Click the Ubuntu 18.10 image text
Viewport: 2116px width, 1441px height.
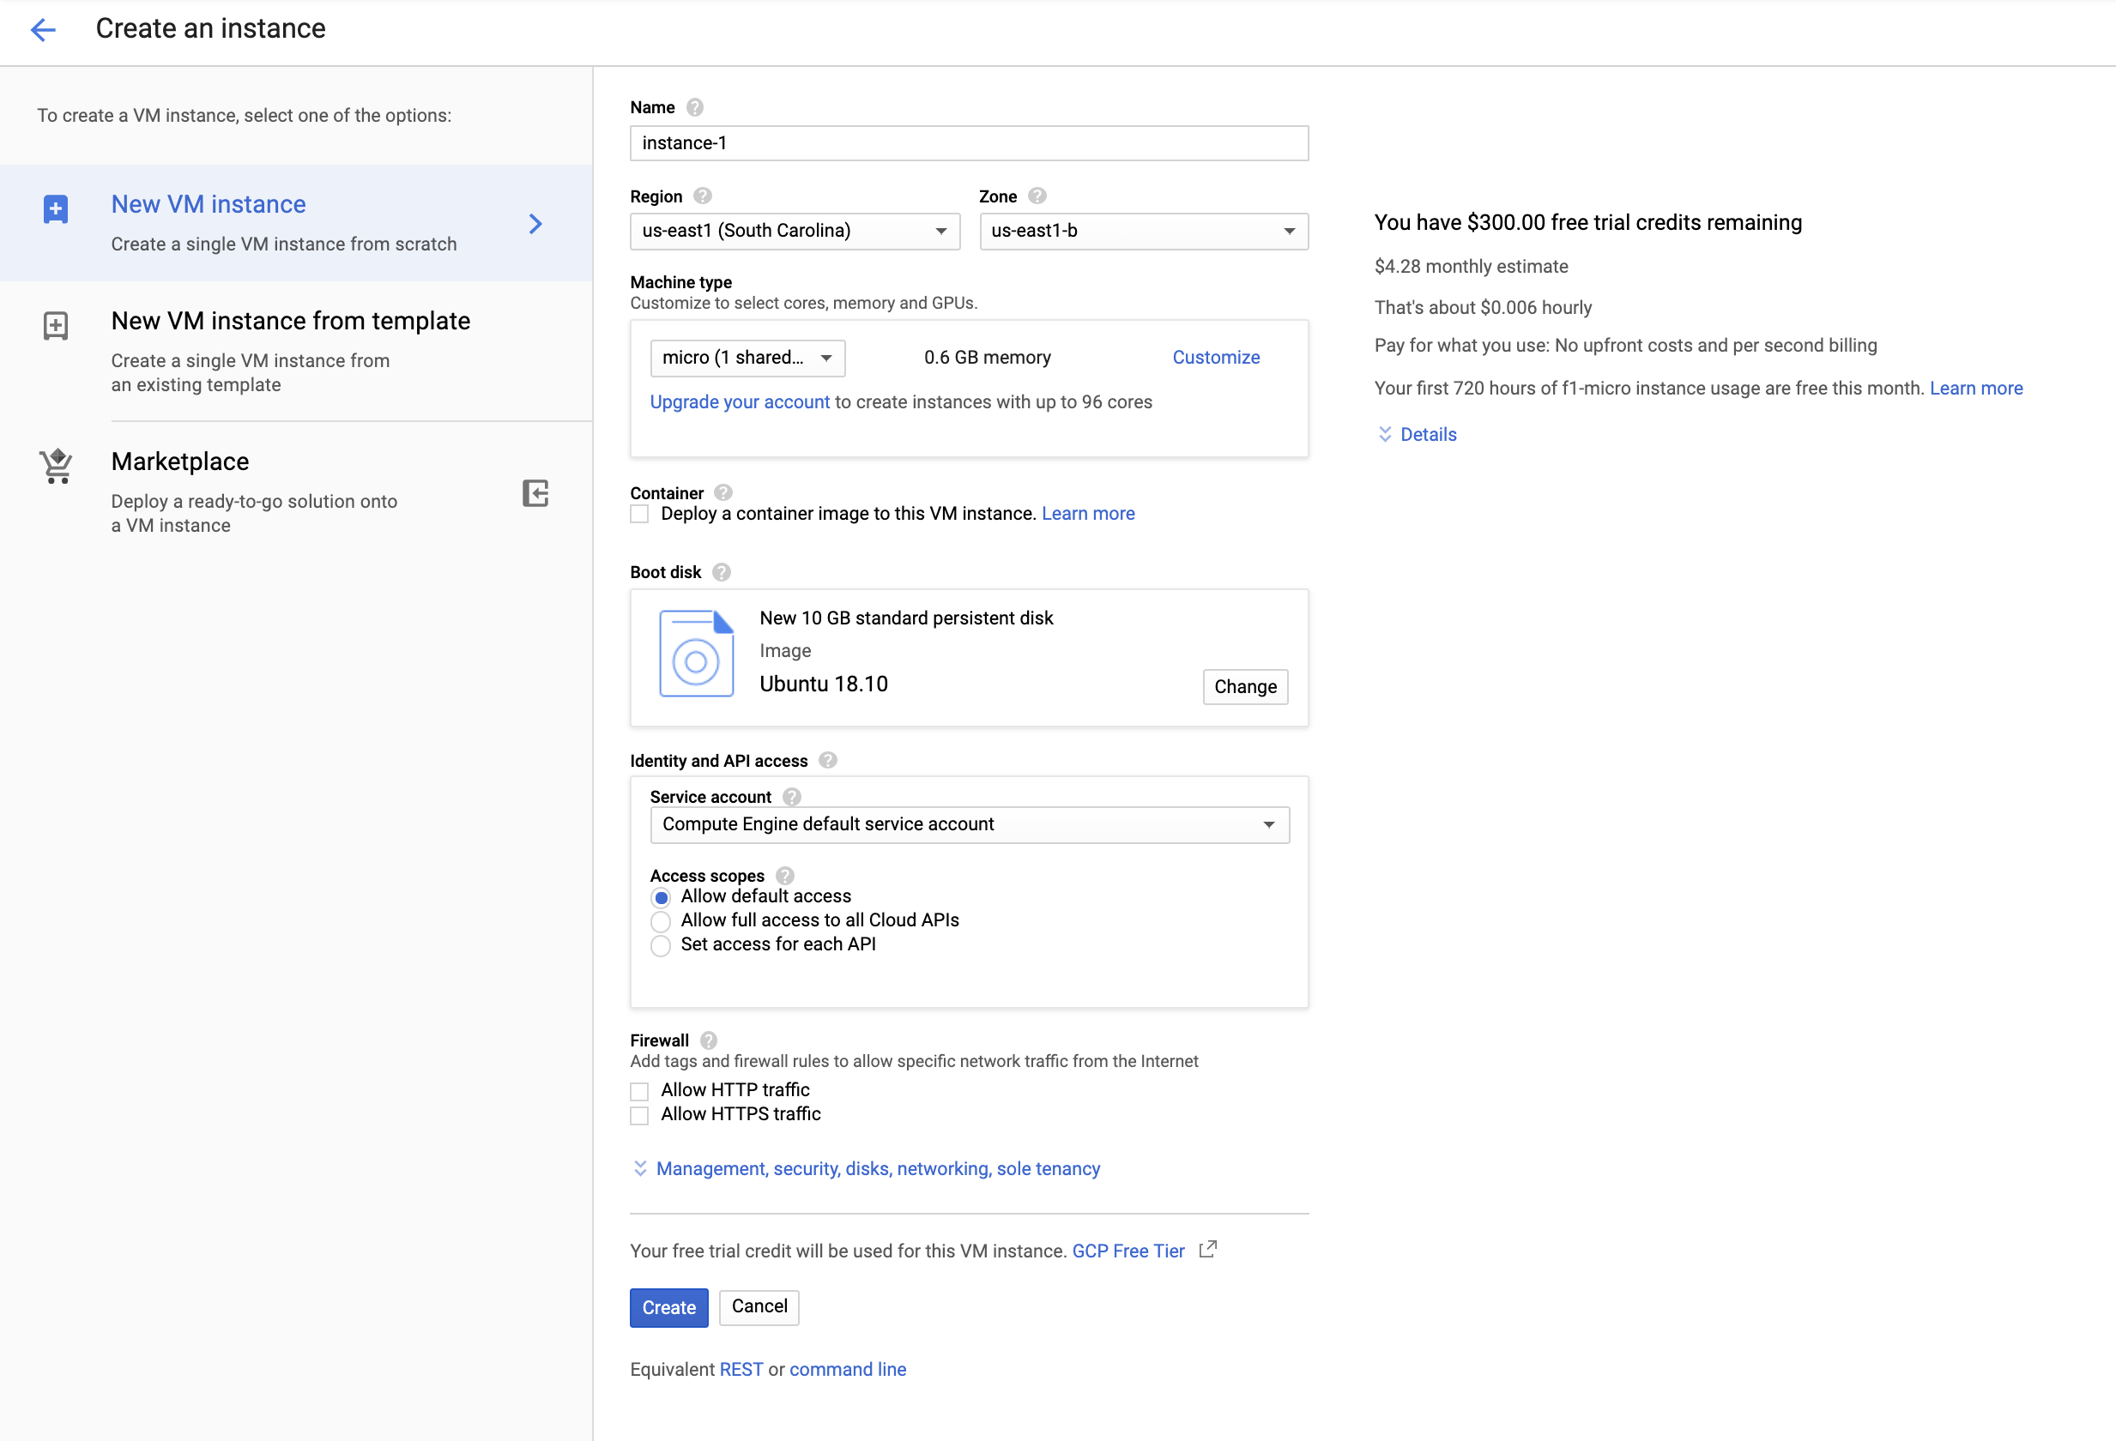[823, 684]
